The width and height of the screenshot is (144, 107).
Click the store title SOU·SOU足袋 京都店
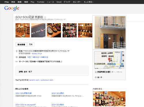tap(29, 17)
